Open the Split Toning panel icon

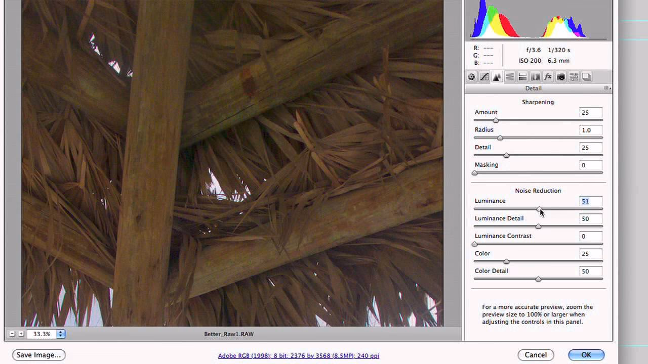(522, 77)
